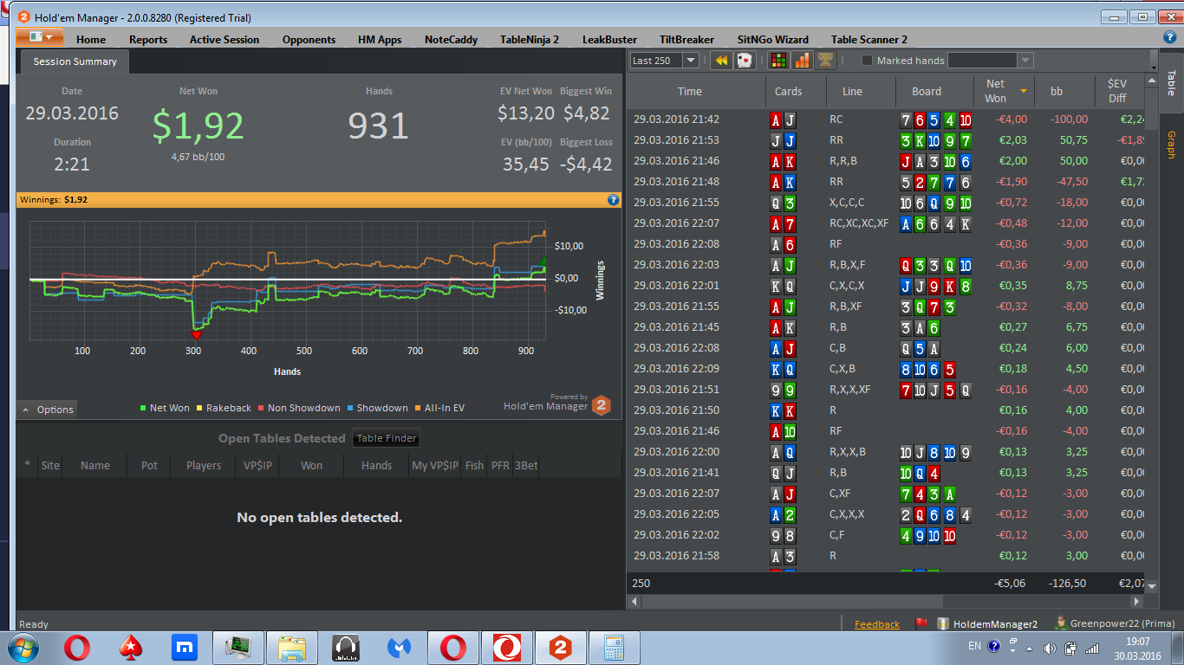The image size is (1184, 665).
Task: Open NoteCaddy from the menu bar
Action: pyautogui.click(x=451, y=39)
